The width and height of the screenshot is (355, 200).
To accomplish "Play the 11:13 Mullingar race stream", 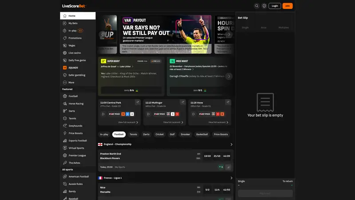I will (x=148, y=114).
